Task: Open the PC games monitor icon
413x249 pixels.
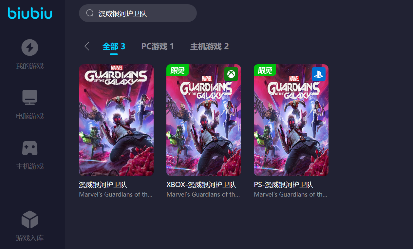Action: click(30, 97)
